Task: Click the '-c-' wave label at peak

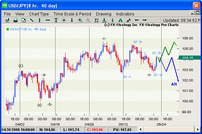Action: (104, 38)
